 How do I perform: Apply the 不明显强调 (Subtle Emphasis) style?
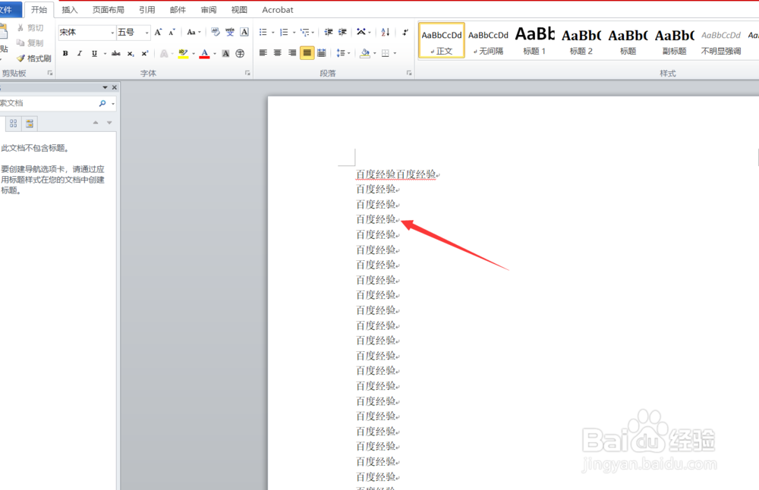click(721, 40)
